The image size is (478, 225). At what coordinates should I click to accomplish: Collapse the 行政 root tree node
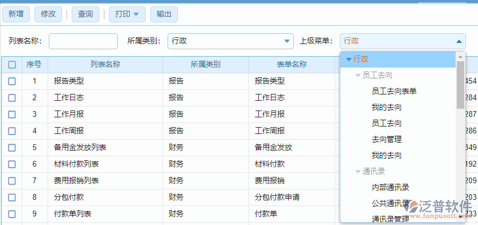click(x=349, y=60)
